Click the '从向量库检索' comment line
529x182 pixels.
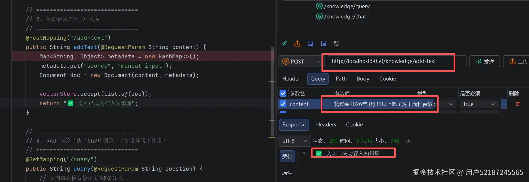[81, 178]
